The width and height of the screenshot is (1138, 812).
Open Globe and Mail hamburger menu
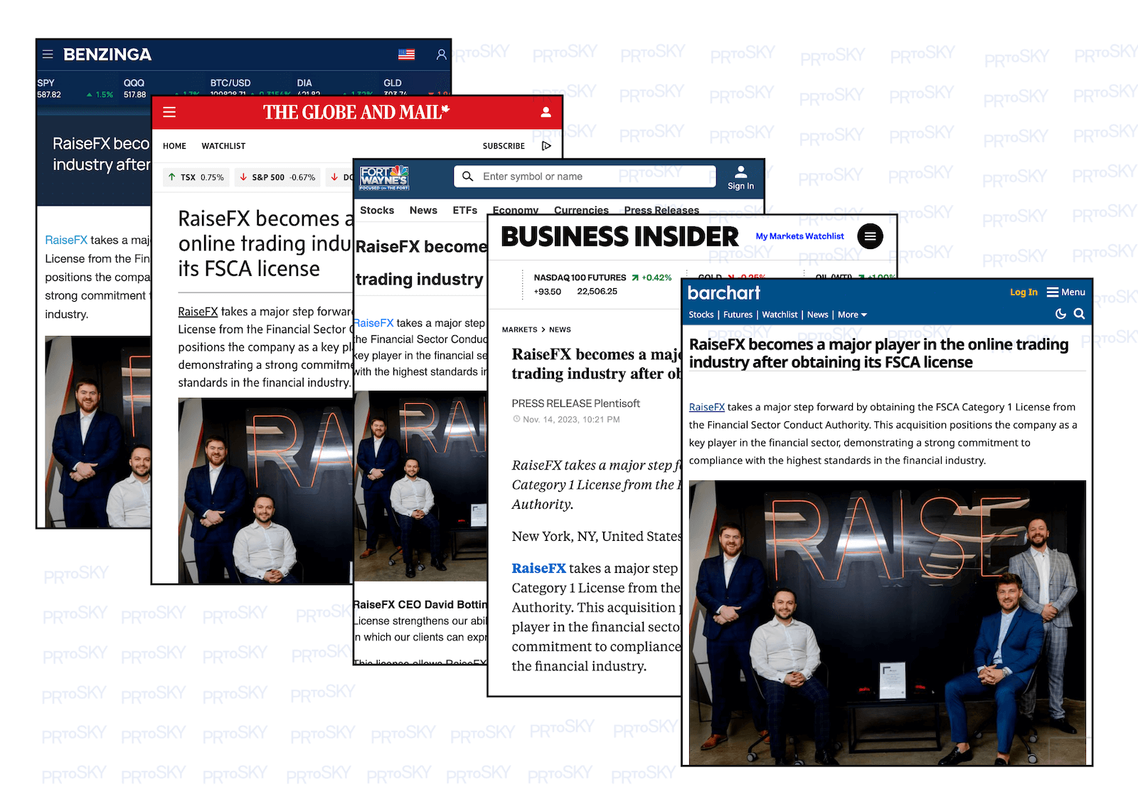[169, 112]
